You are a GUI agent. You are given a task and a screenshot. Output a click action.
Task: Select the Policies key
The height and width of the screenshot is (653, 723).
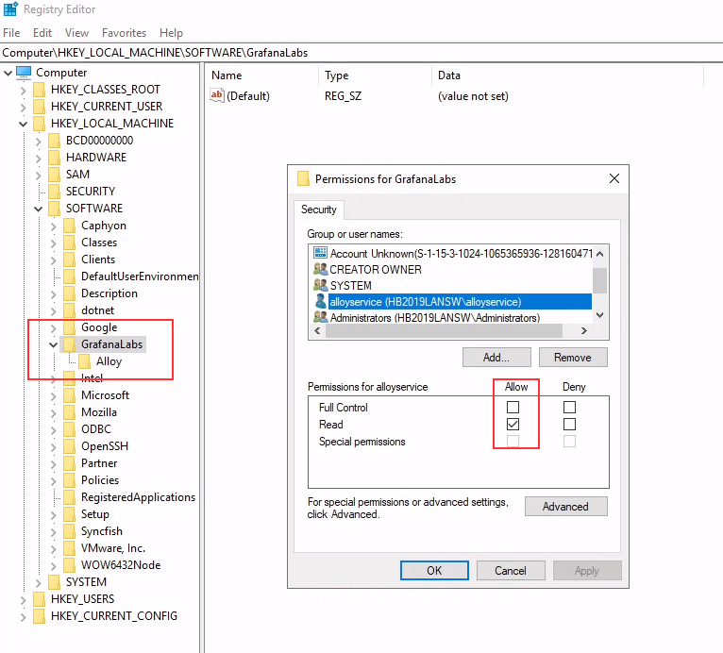coord(100,480)
